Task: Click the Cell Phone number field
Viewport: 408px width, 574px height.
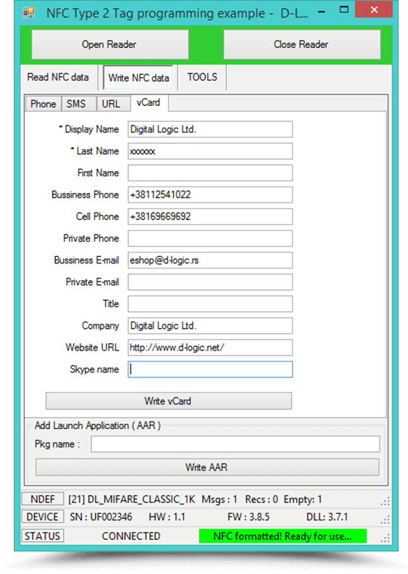Action: [x=210, y=216]
